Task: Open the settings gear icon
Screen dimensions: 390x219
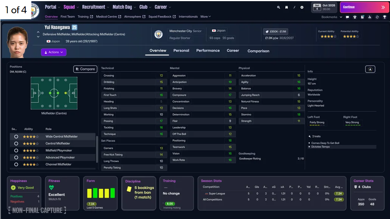Action: point(302,8)
